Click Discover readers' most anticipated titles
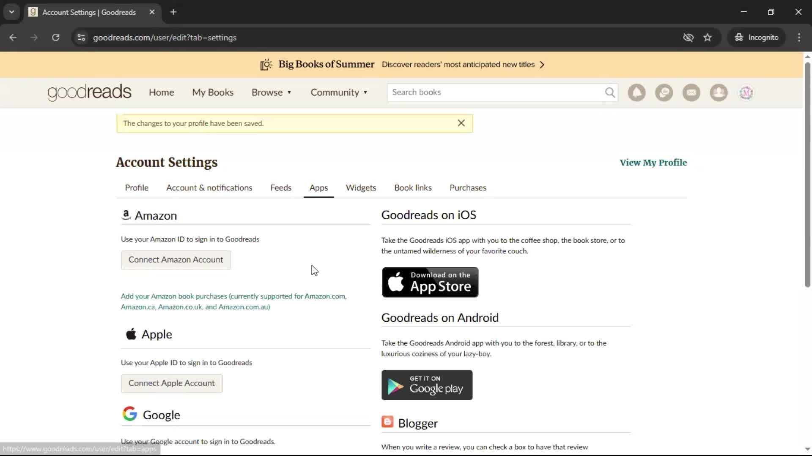 [x=458, y=65]
